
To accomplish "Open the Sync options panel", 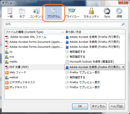I will (x=107, y=13).
